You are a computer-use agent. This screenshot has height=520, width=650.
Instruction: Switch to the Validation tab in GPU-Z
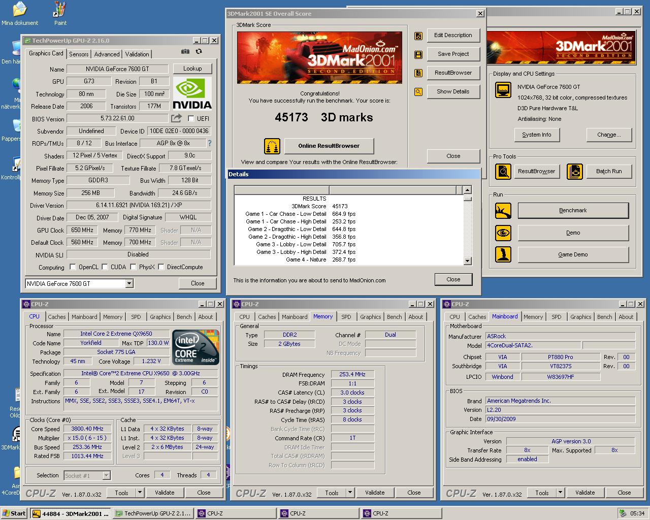tap(137, 54)
